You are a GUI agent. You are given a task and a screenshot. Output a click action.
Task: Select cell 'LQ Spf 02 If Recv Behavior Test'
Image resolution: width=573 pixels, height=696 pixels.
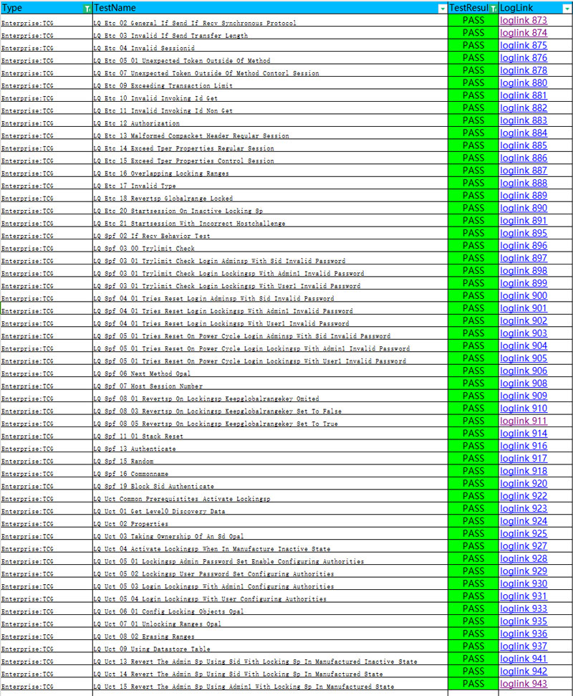click(x=270, y=234)
